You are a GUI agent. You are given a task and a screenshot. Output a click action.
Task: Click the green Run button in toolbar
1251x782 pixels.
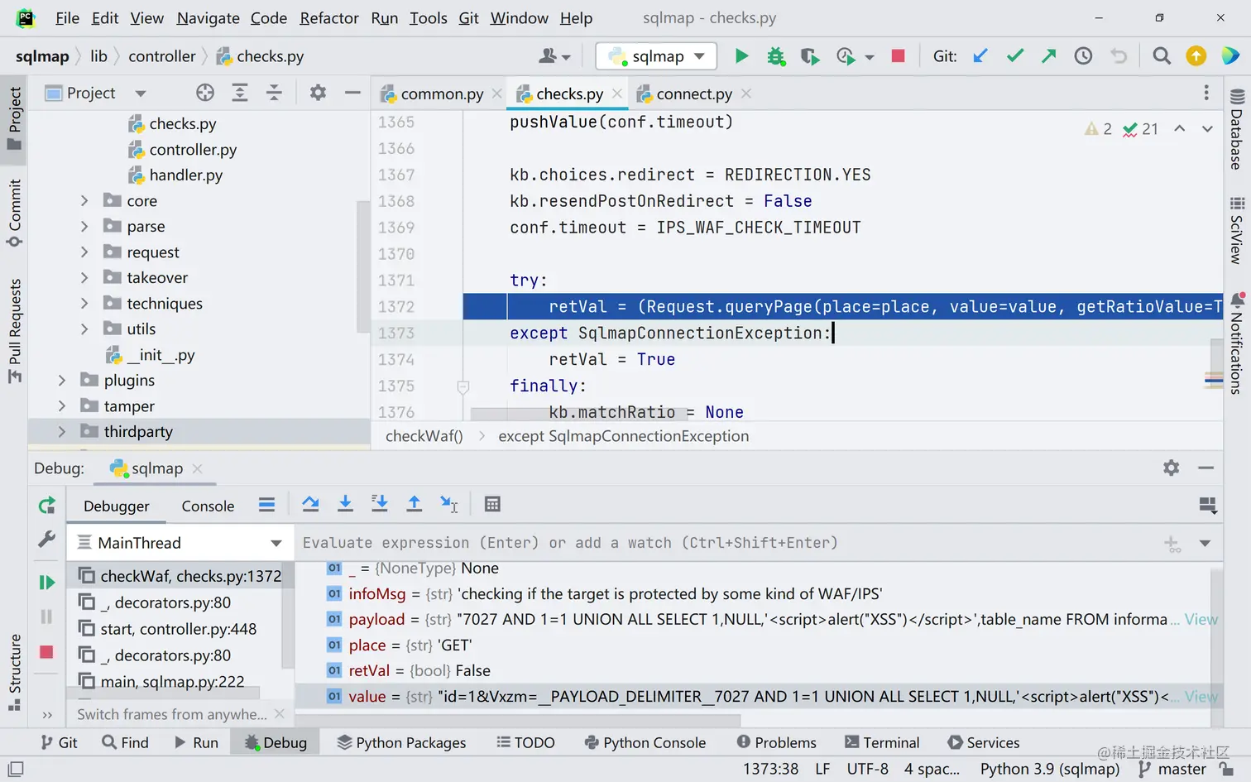[x=741, y=56]
